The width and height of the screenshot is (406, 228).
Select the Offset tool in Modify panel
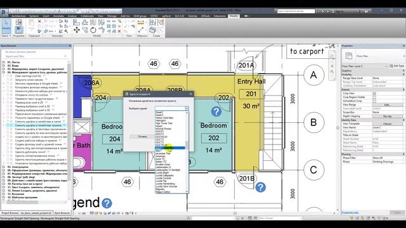coord(85,22)
